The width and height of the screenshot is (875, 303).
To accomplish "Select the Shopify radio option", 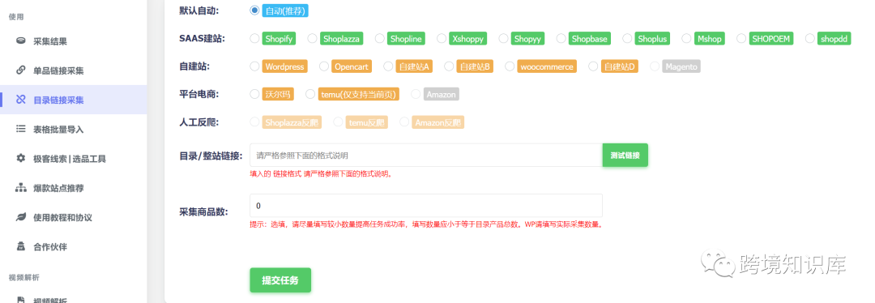I will click(x=254, y=39).
